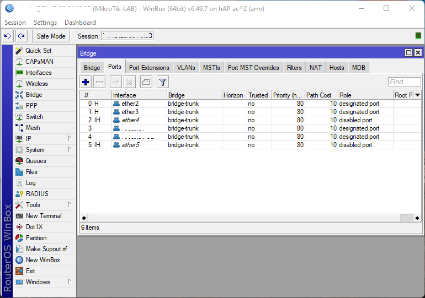
Task: Switch to the Hosts tab
Action: [x=337, y=68]
